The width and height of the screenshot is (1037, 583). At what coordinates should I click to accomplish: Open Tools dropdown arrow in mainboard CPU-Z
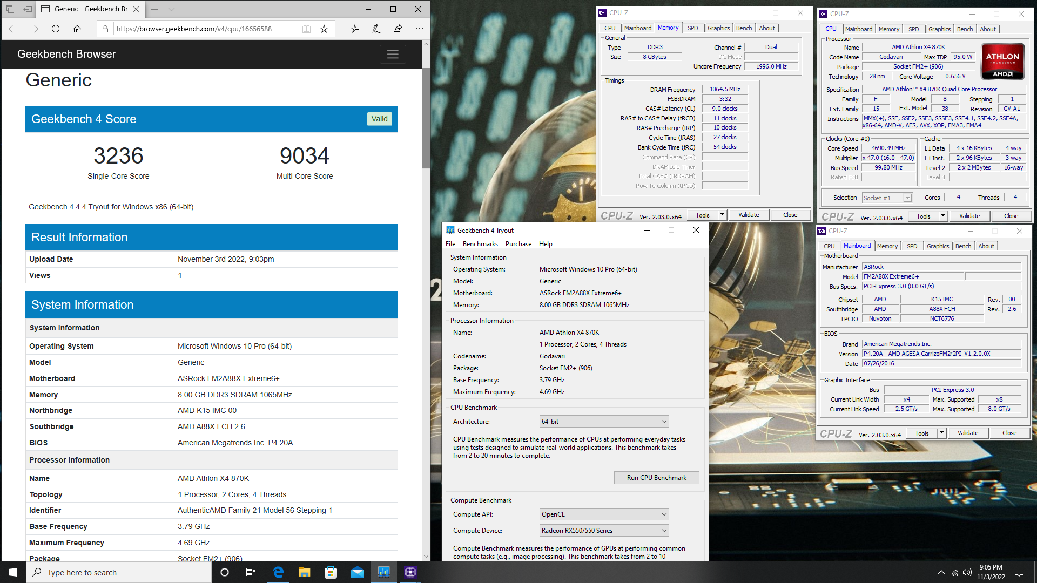[x=941, y=433]
